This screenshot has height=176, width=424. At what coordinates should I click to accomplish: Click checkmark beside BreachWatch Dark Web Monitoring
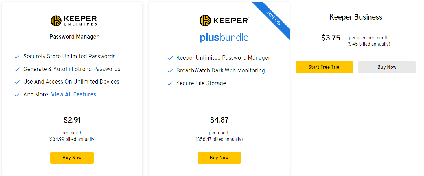170,71
